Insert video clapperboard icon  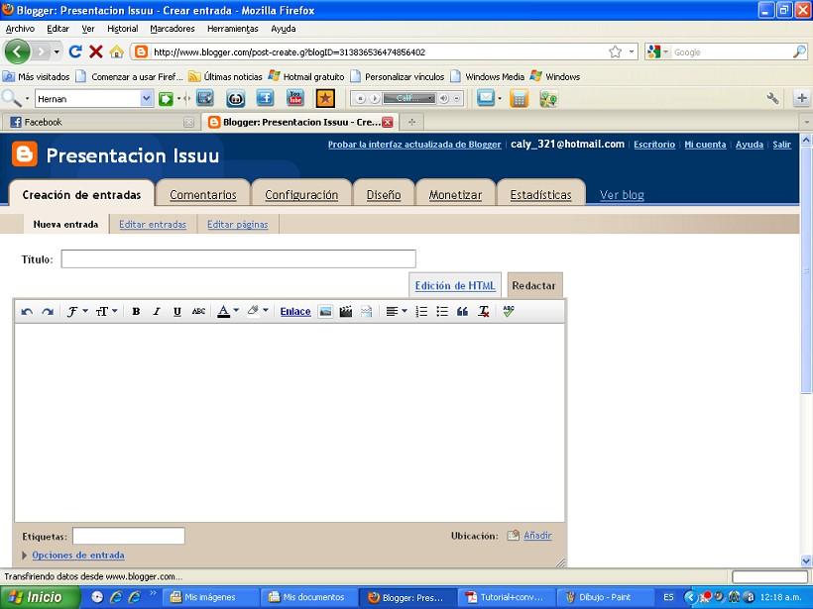coord(346,311)
